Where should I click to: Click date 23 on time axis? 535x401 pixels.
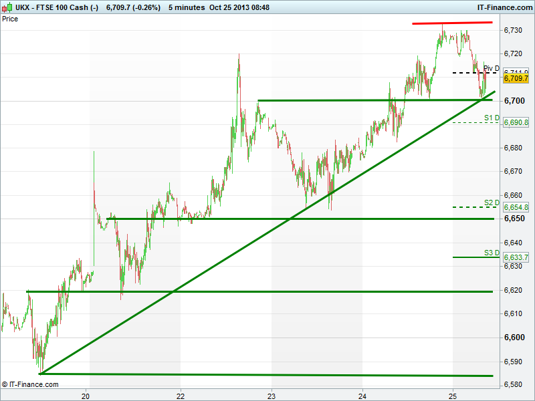click(x=272, y=396)
